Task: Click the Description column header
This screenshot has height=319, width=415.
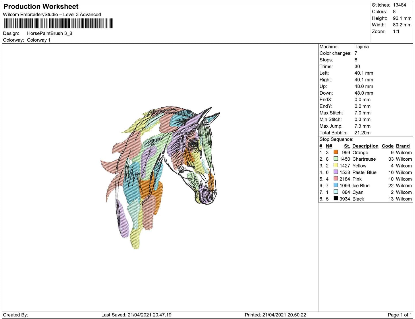Action: click(x=365, y=146)
